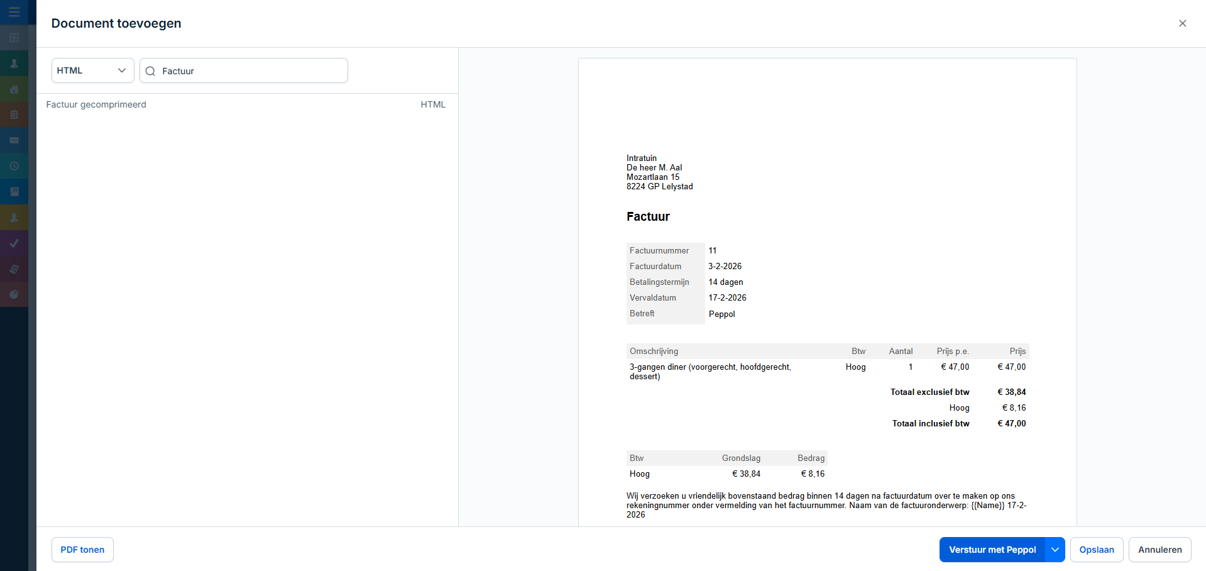Click the dashboard grid icon
This screenshot has width=1206, height=571.
tap(14, 38)
